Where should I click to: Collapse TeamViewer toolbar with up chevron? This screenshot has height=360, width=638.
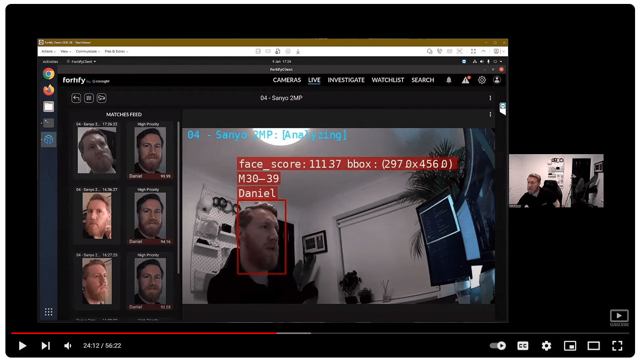click(x=484, y=51)
